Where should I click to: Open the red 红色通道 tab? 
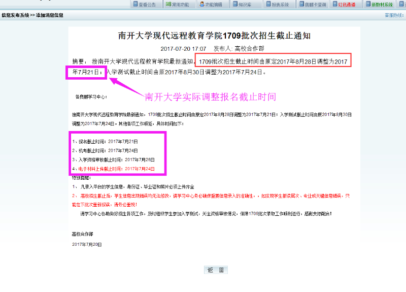[x=344, y=5]
